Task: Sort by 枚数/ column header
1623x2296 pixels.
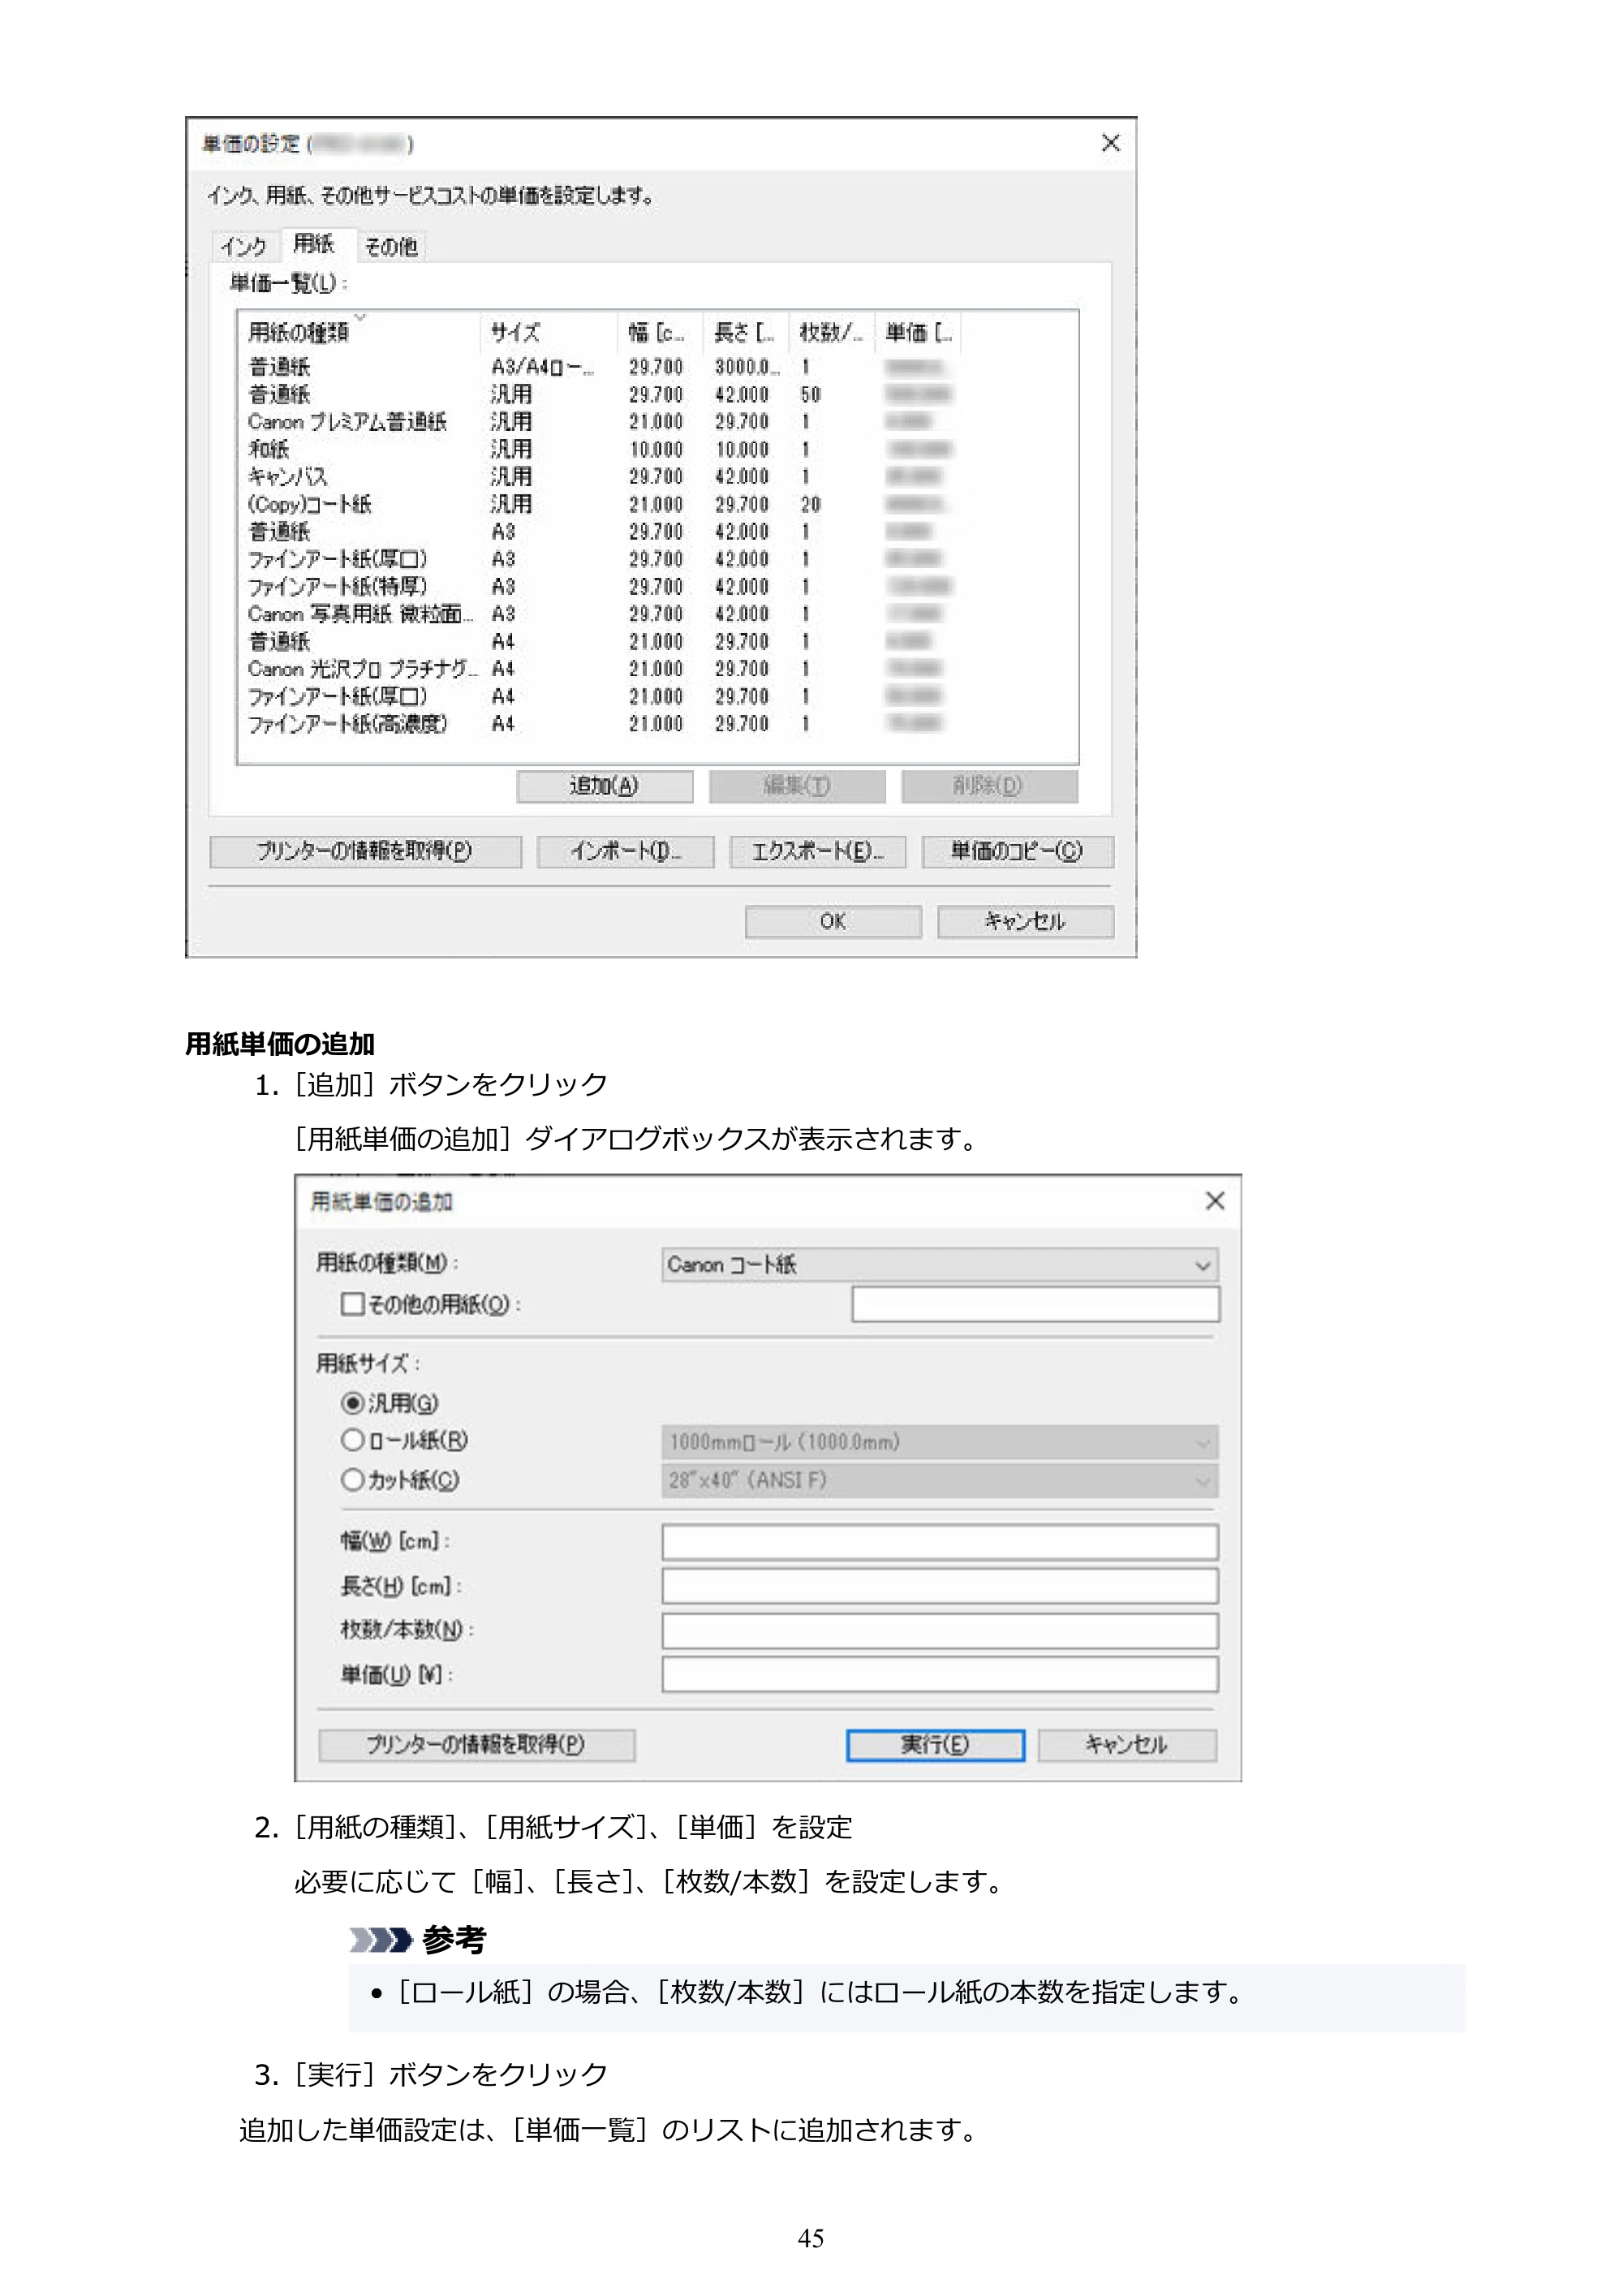Action: click(x=832, y=332)
